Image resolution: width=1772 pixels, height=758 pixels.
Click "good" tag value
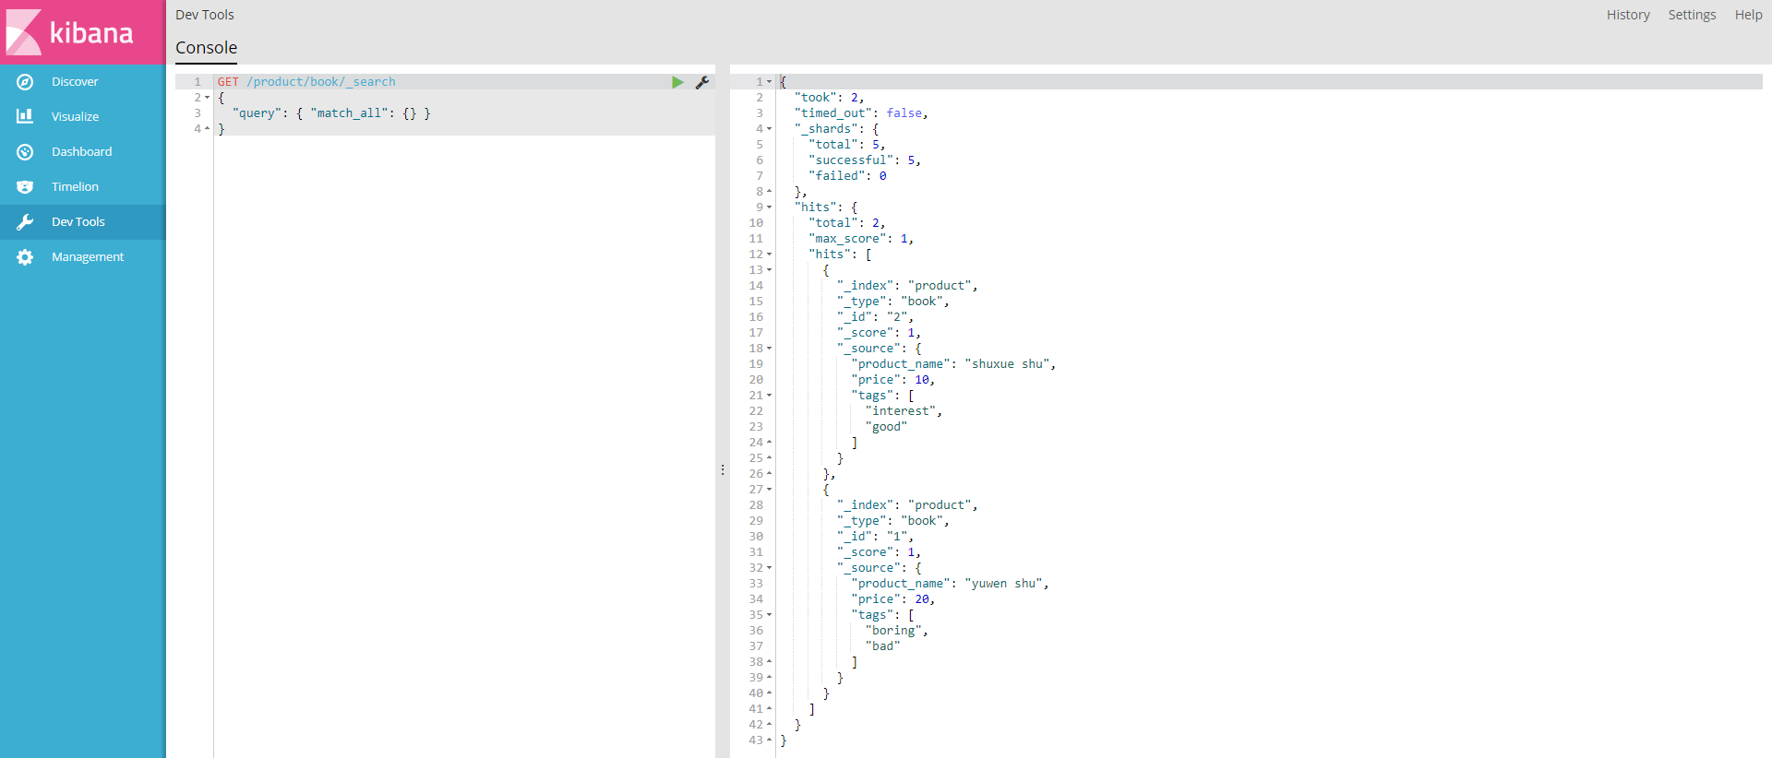[x=886, y=427]
